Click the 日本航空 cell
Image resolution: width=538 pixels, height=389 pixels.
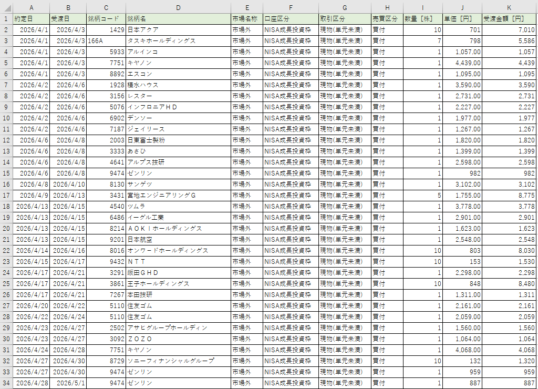(x=178, y=240)
